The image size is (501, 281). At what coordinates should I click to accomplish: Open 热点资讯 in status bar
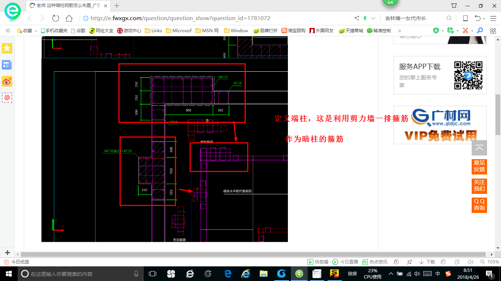375,262
